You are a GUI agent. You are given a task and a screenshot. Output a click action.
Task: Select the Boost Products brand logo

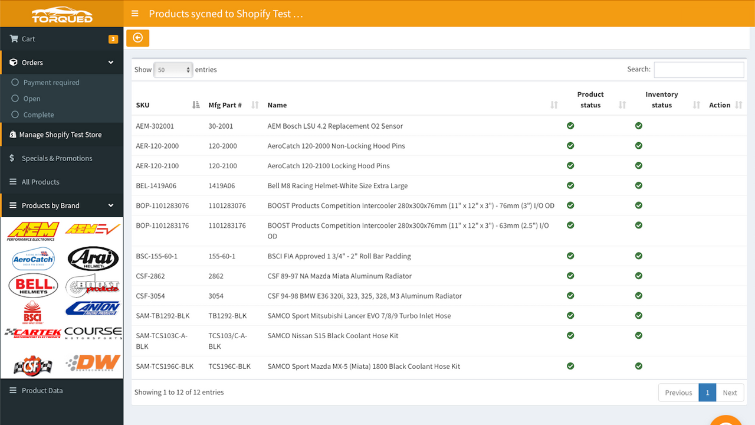pos(92,286)
